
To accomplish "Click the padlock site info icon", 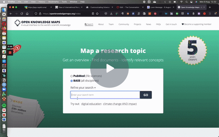I will tap(40, 14).
